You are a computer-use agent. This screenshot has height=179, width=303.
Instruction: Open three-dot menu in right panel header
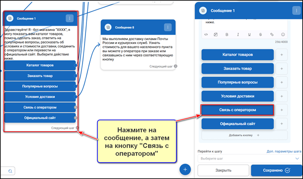click(x=296, y=10)
